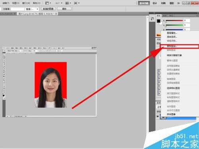Select the 基本功能 workspace button

(x=144, y=3)
